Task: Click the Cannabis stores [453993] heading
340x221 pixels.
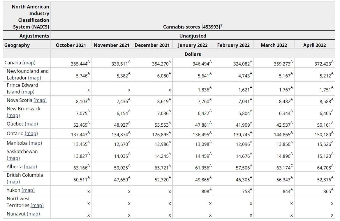Action: point(191,27)
